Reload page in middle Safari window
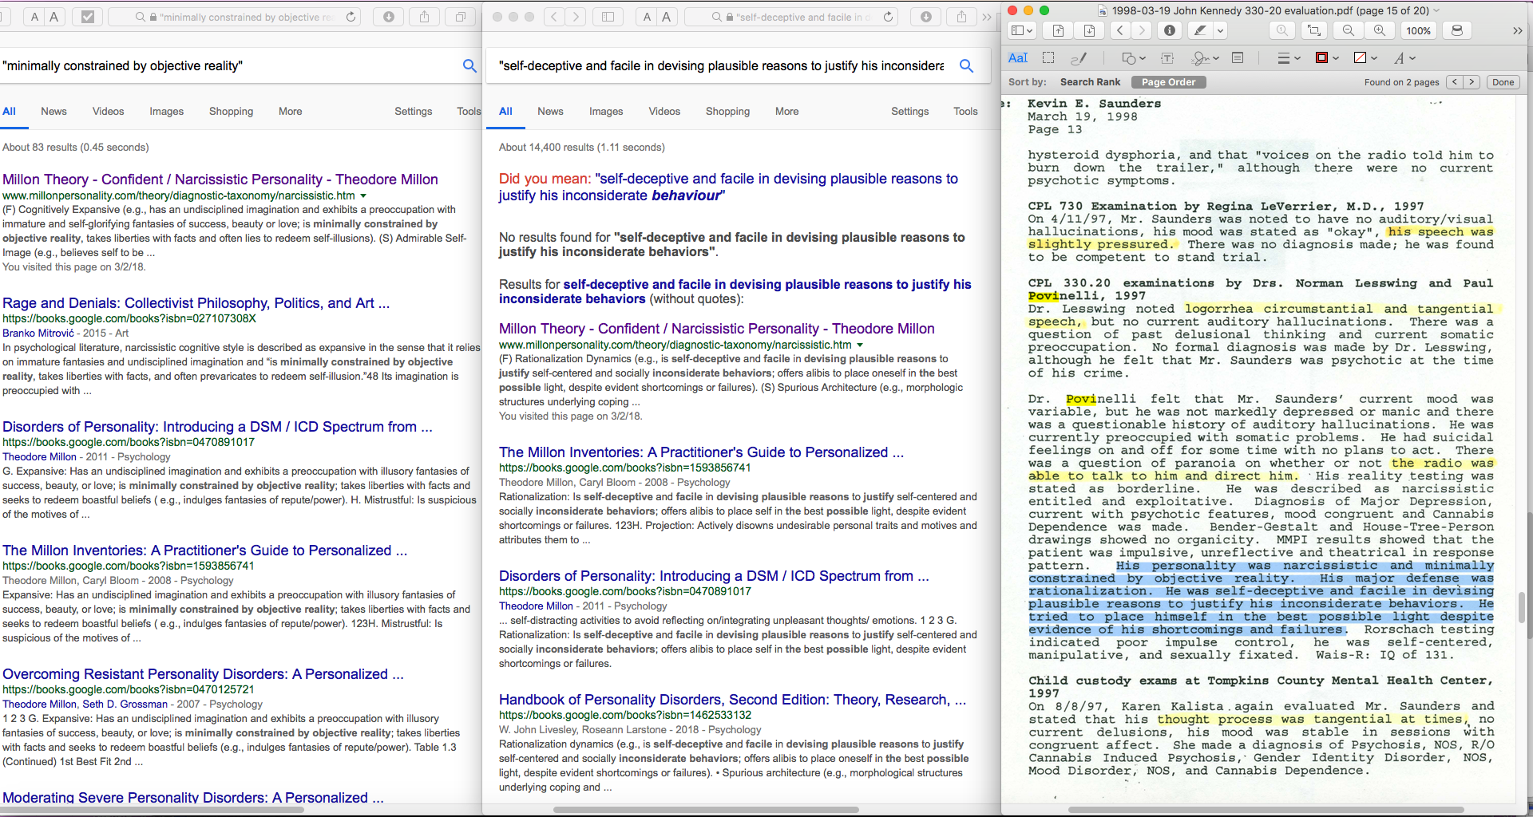 click(x=888, y=17)
